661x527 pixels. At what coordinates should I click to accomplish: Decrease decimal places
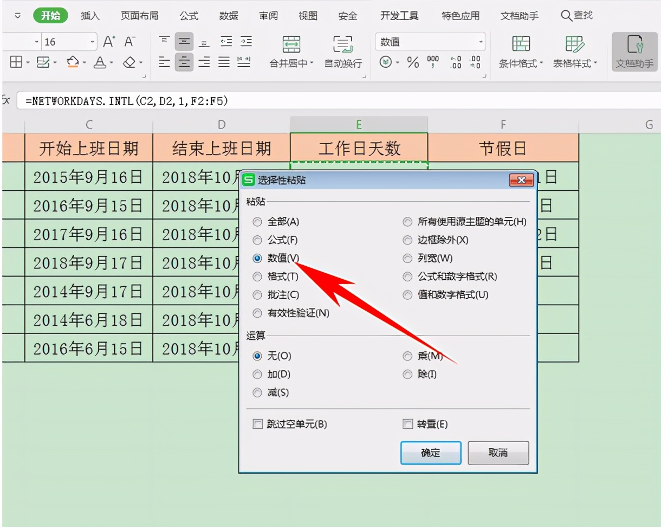(476, 62)
